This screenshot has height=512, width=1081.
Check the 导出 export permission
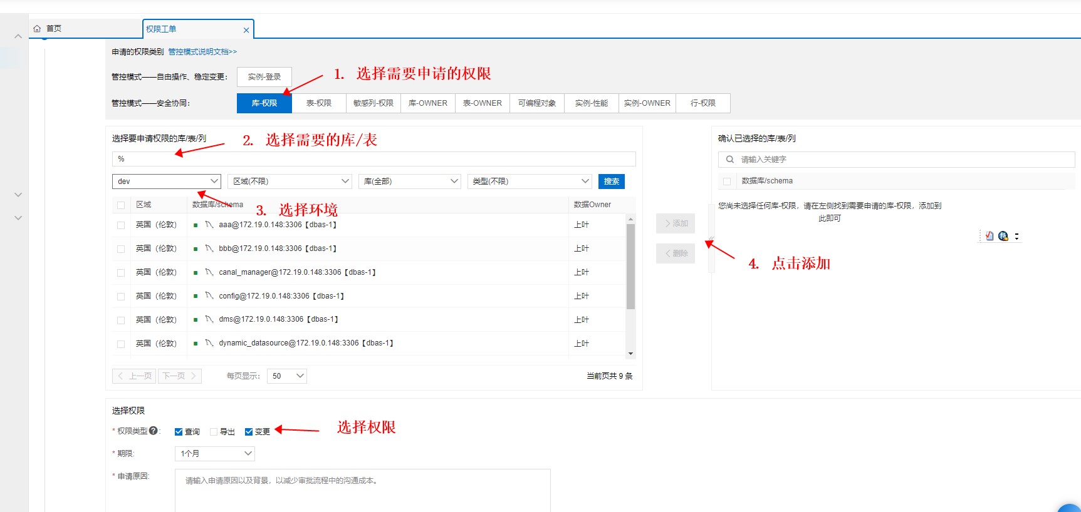pyautogui.click(x=214, y=432)
